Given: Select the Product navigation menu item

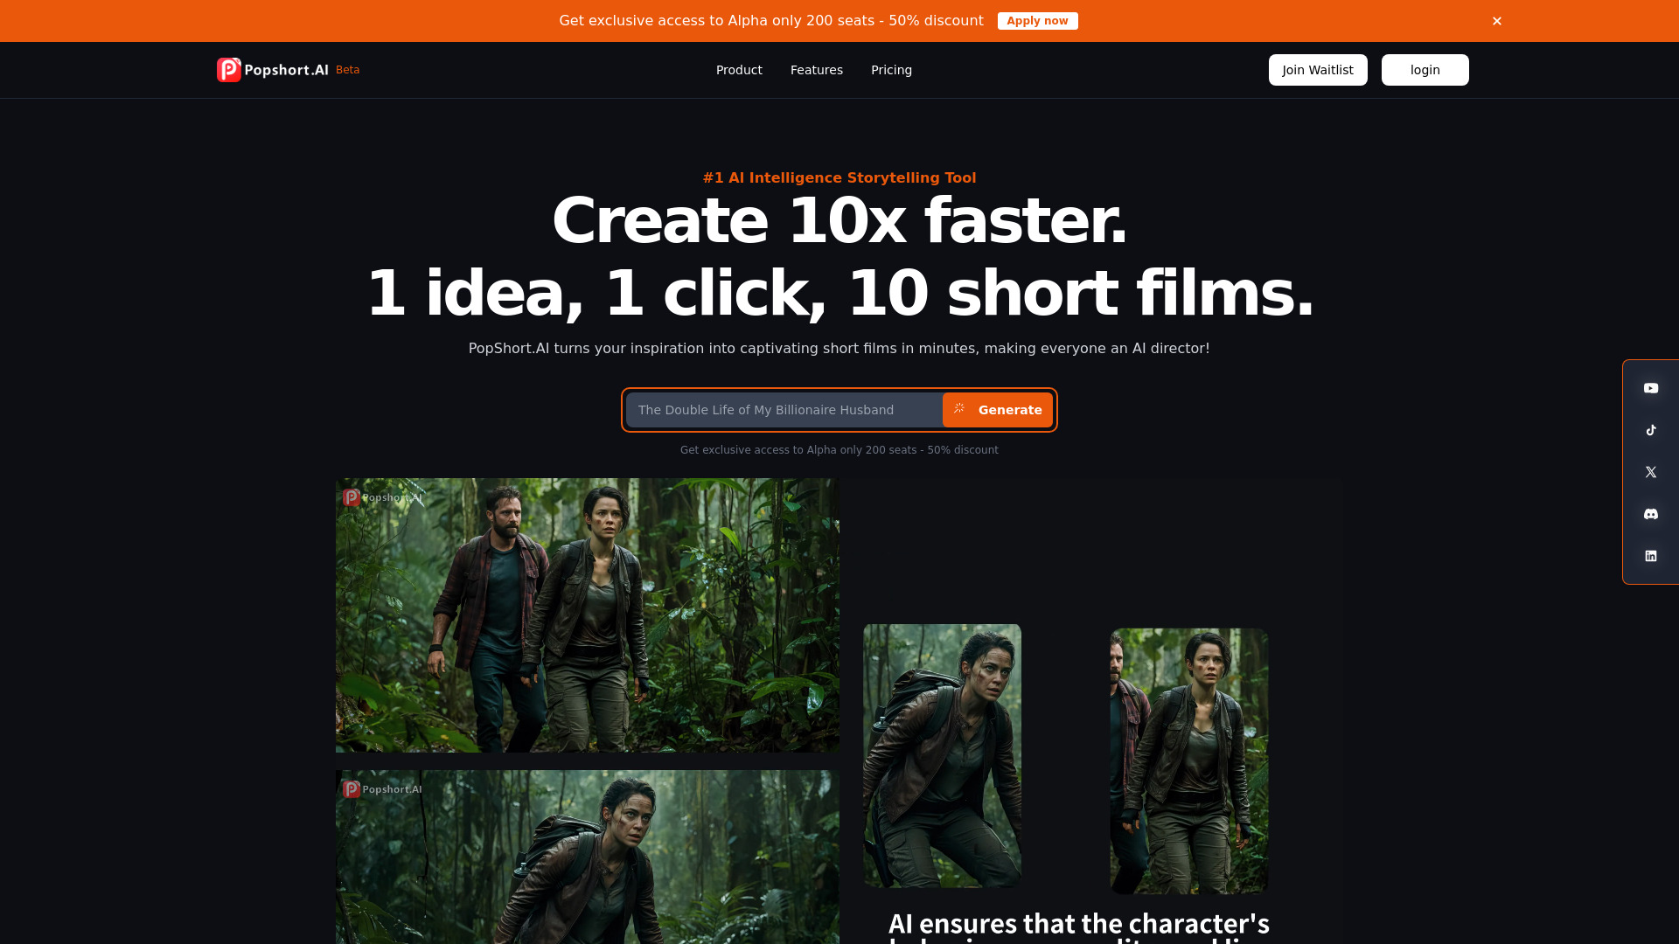Looking at the screenshot, I should 739,69.
